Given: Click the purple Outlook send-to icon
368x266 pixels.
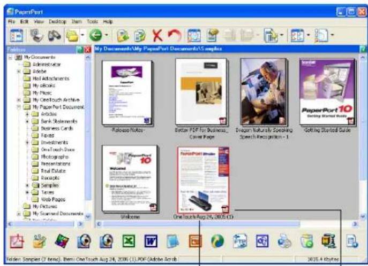Looking at the screenshot, I should tap(262, 241).
